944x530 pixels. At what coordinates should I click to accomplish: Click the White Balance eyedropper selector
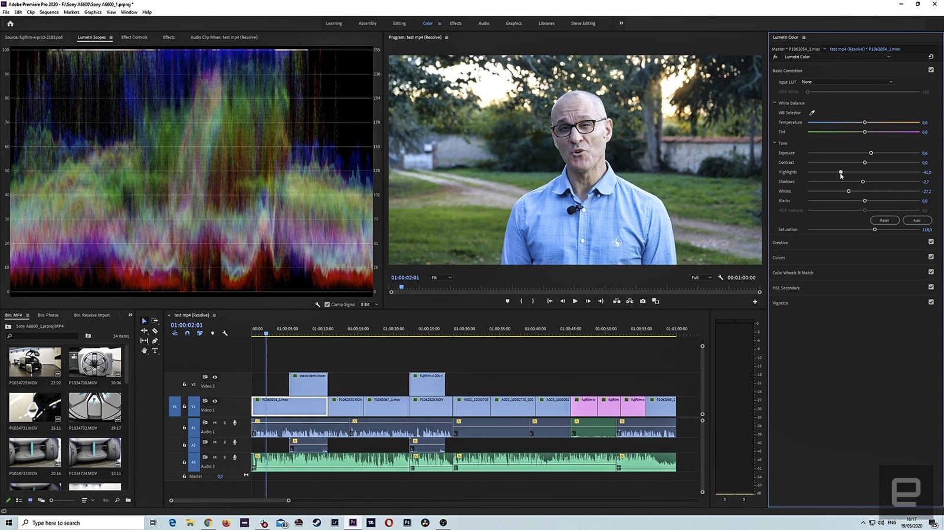[812, 113]
